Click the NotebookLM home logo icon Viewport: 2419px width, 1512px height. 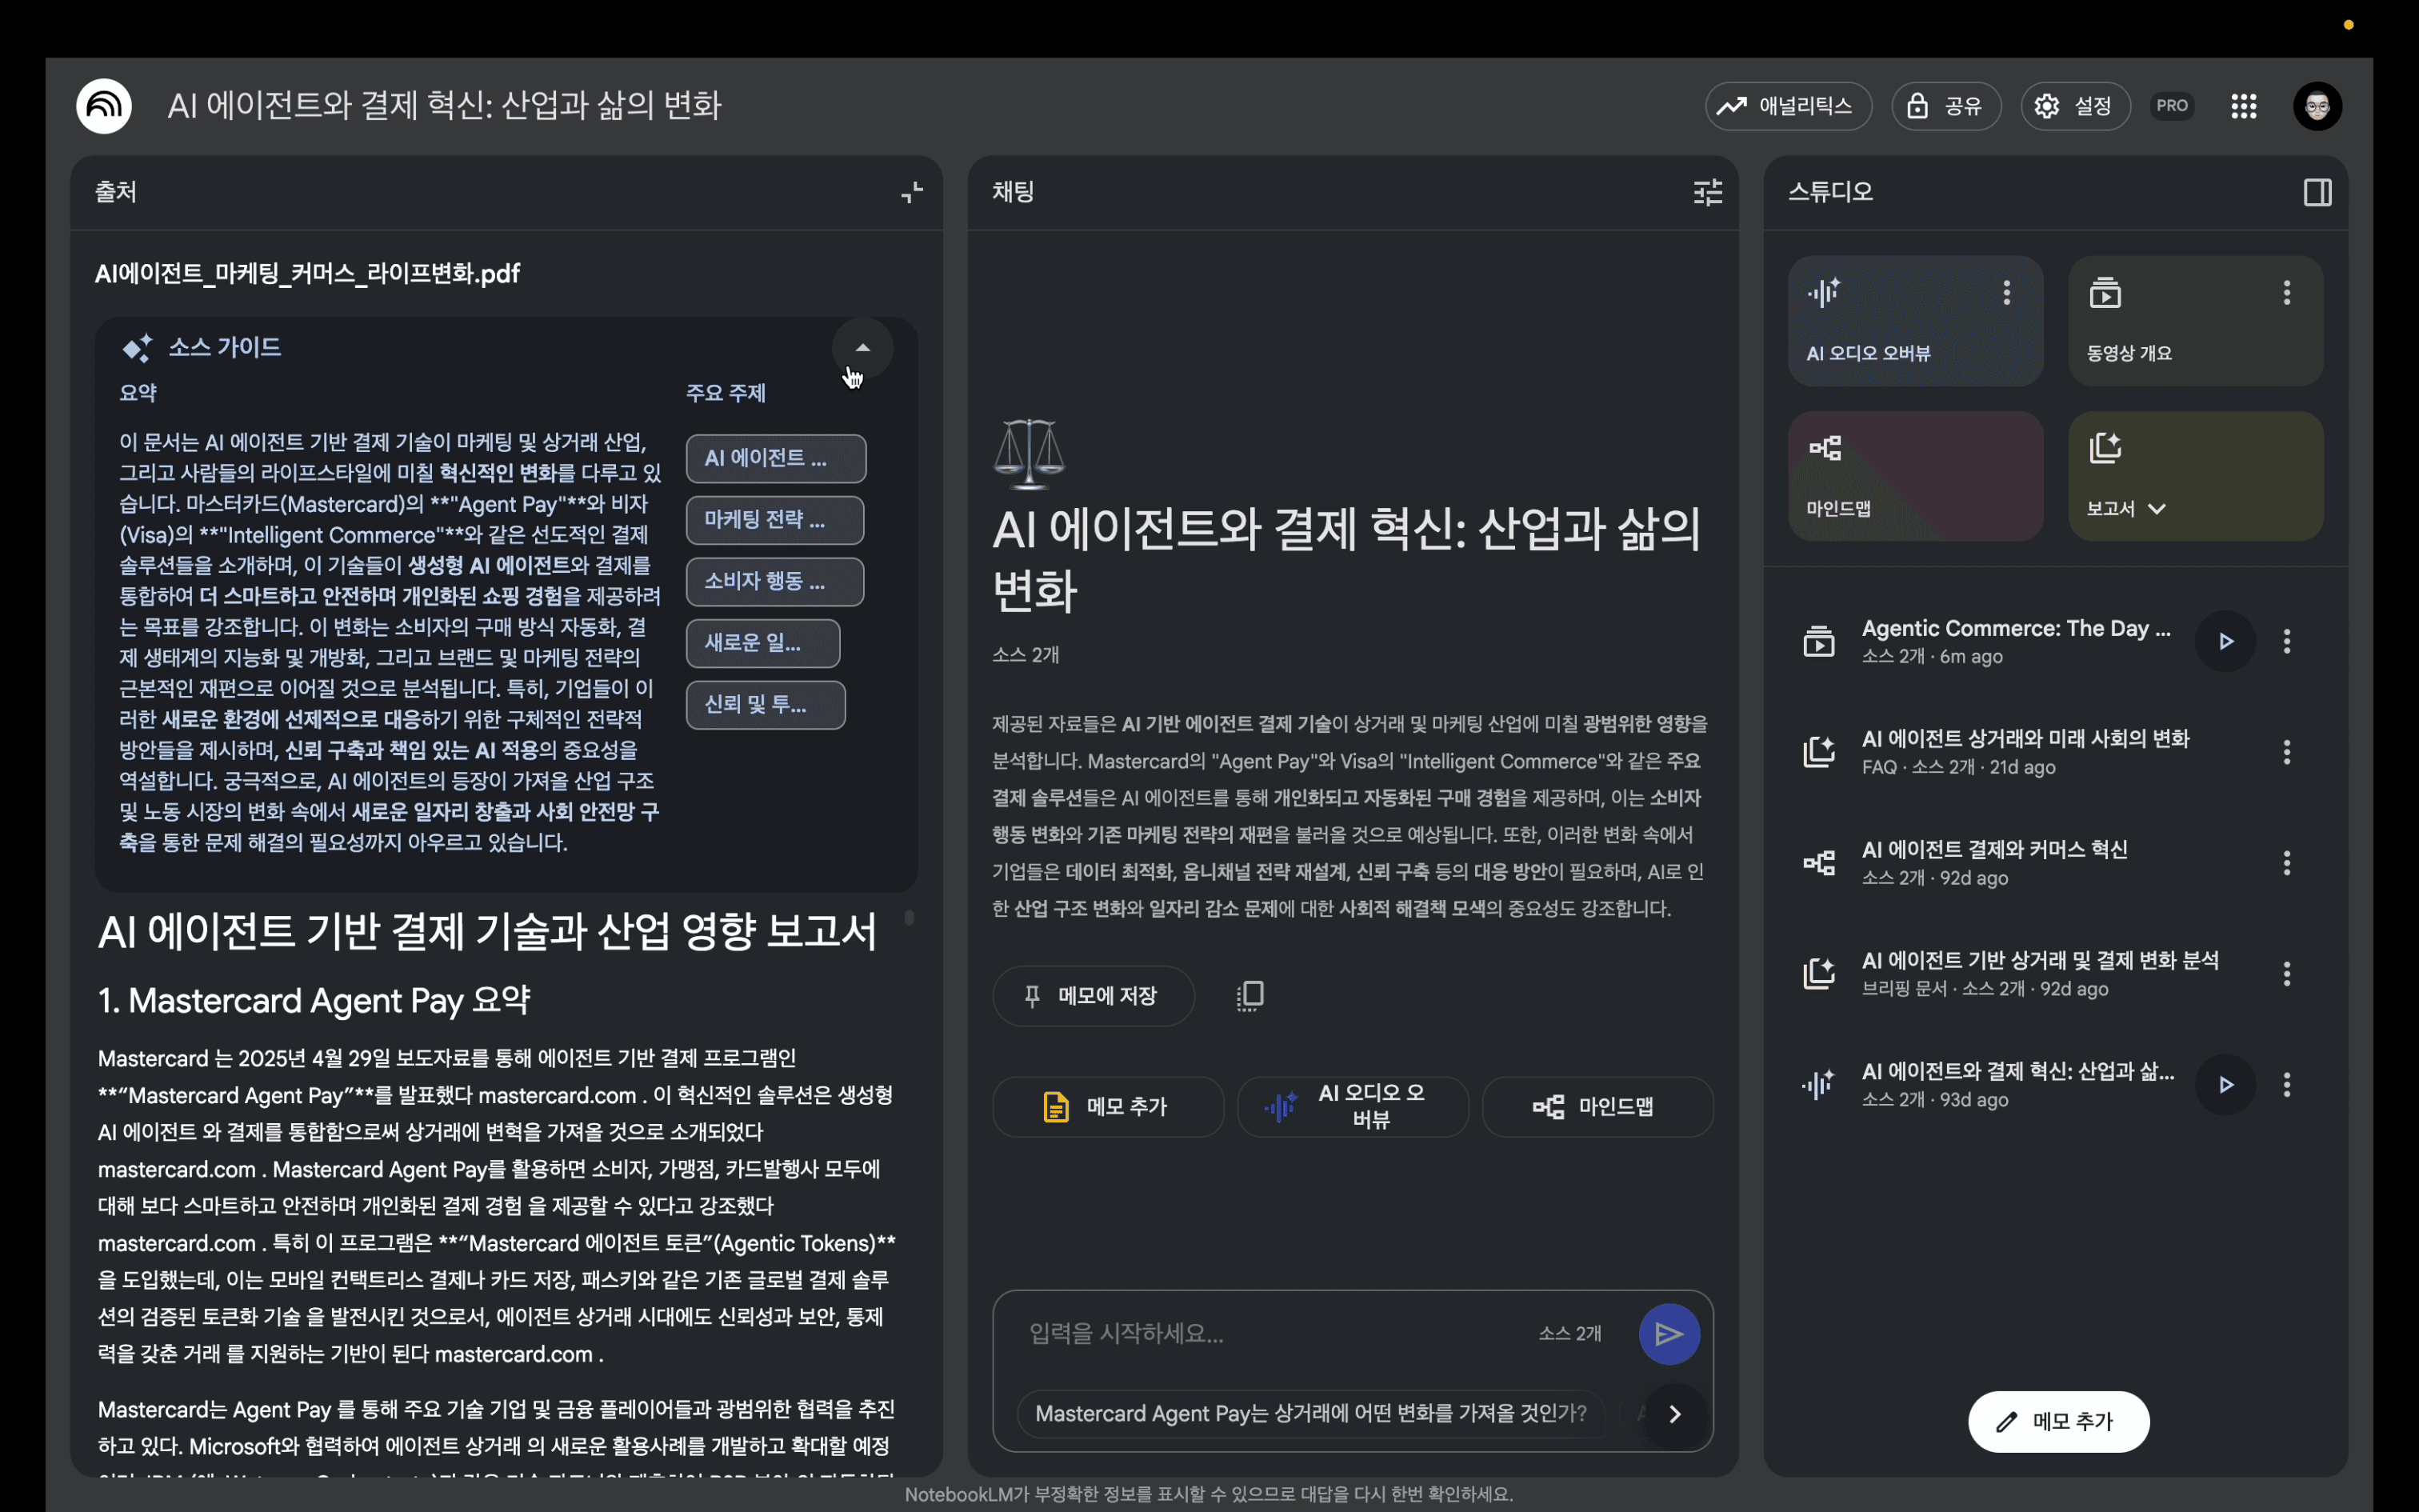pos(104,106)
